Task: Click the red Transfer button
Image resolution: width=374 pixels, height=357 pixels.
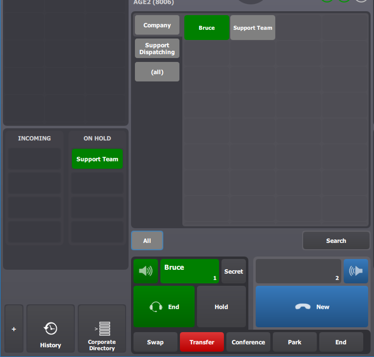Action: pyautogui.click(x=202, y=342)
